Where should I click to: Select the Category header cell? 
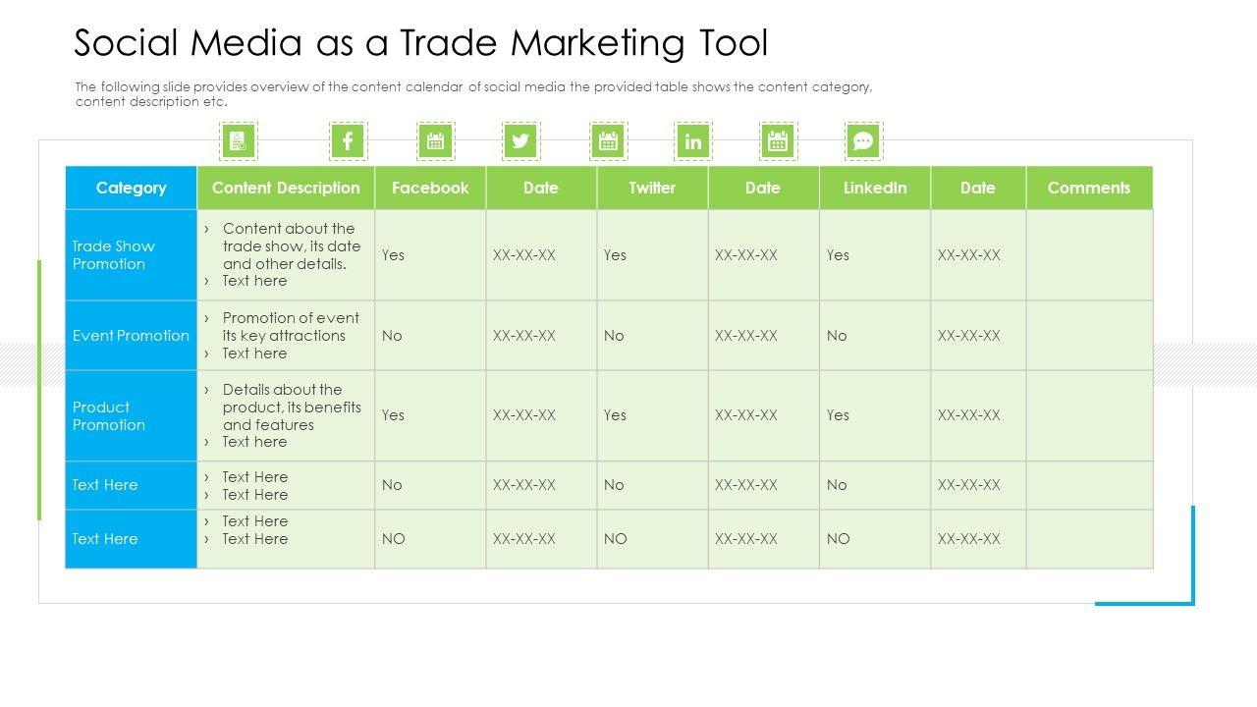click(x=131, y=188)
